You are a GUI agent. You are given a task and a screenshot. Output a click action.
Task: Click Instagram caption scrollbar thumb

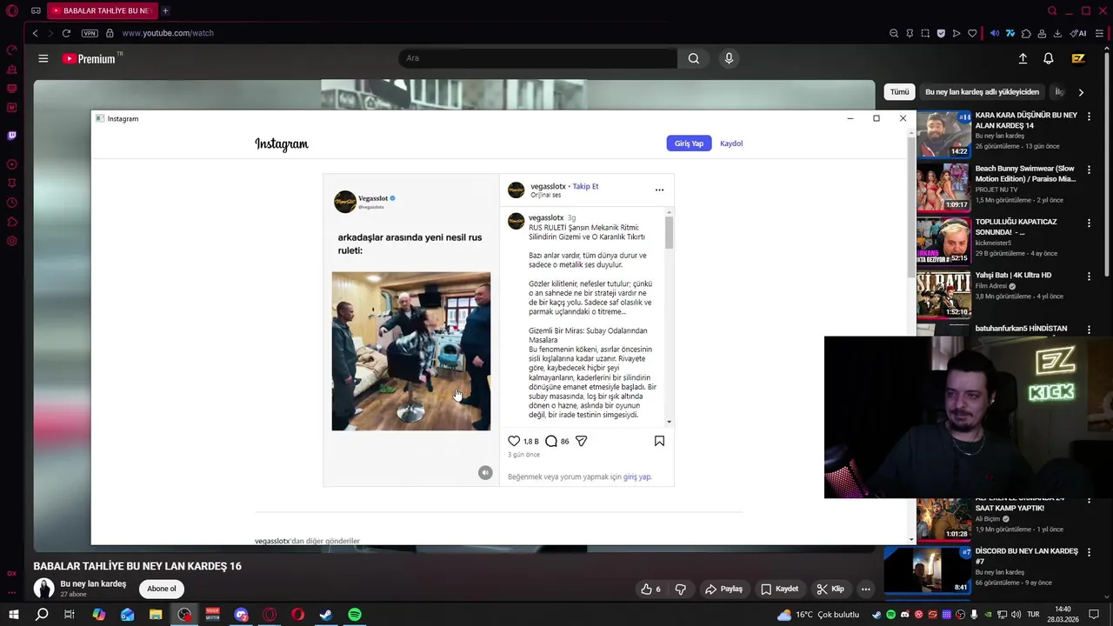coord(669,233)
